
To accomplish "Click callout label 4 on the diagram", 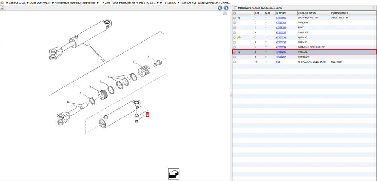I will (90, 87).
